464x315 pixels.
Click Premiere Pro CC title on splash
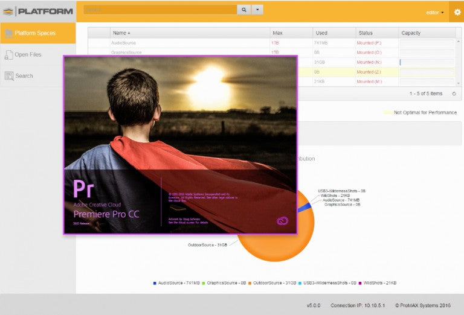tap(106, 214)
